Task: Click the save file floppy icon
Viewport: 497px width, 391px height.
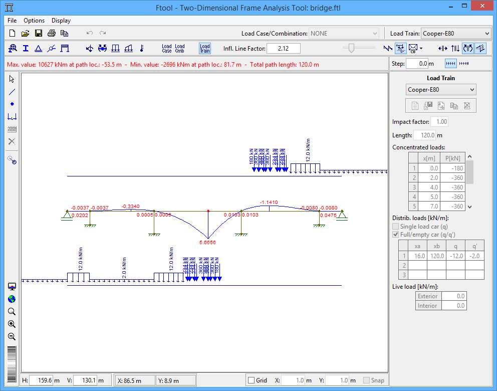Action: [x=38, y=34]
